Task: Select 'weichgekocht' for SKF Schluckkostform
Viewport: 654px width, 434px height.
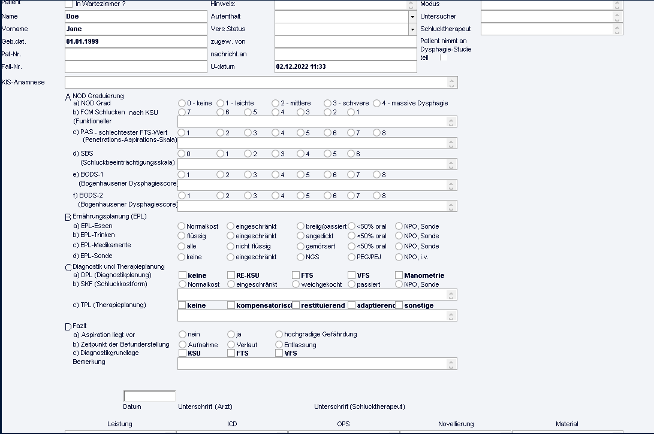Action: (296, 284)
